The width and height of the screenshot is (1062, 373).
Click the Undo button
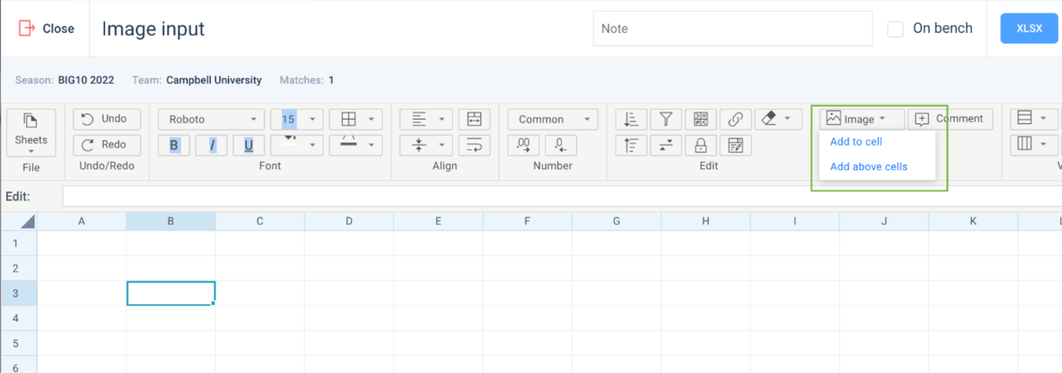pos(107,119)
